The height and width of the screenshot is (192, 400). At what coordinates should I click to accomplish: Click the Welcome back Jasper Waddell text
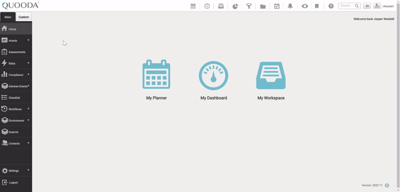(373, 19)
